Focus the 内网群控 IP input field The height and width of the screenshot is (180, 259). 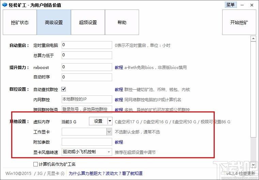pyautogui.click(x=87, y=99)
